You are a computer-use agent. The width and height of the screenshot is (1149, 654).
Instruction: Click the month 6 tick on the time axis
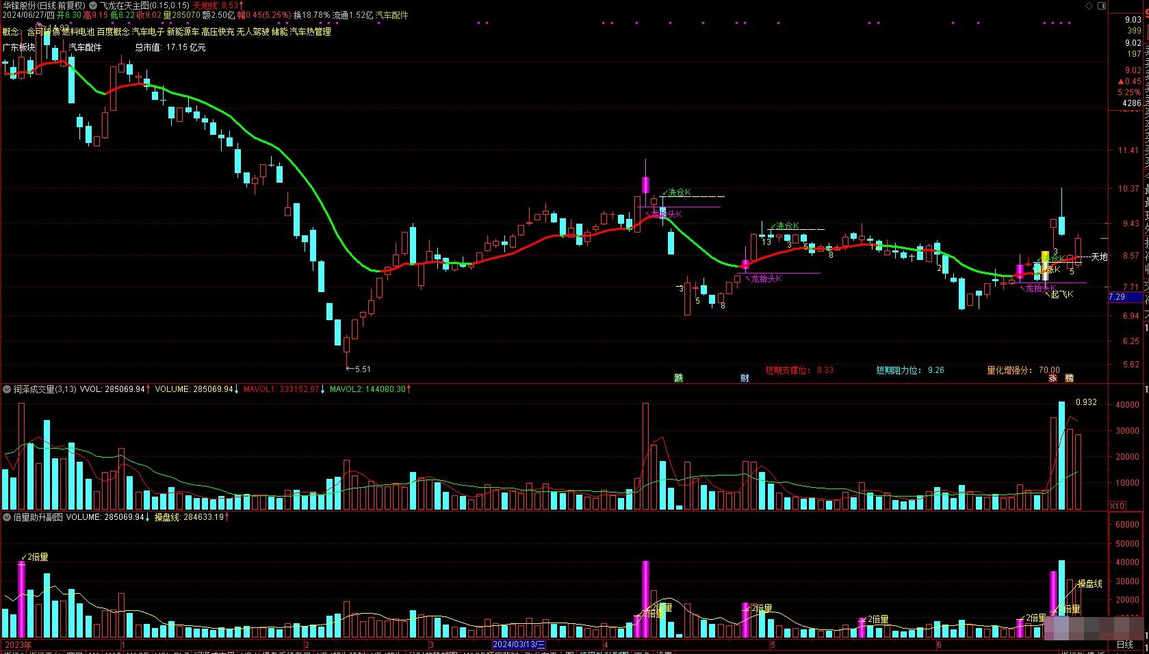(x=939, y=644)
